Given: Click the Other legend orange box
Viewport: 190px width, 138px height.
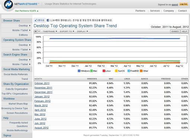Looking at the screenshot, I should coord(141,71).
